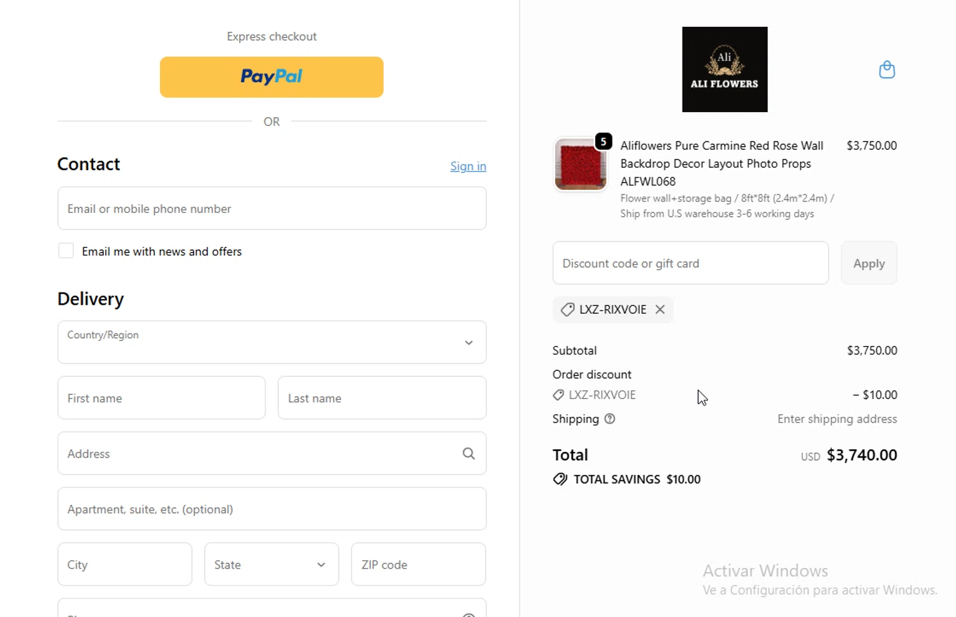
Task: Remove the LXZ-RIXVOIE discount code chip
Action: click(x=660, y=309)
